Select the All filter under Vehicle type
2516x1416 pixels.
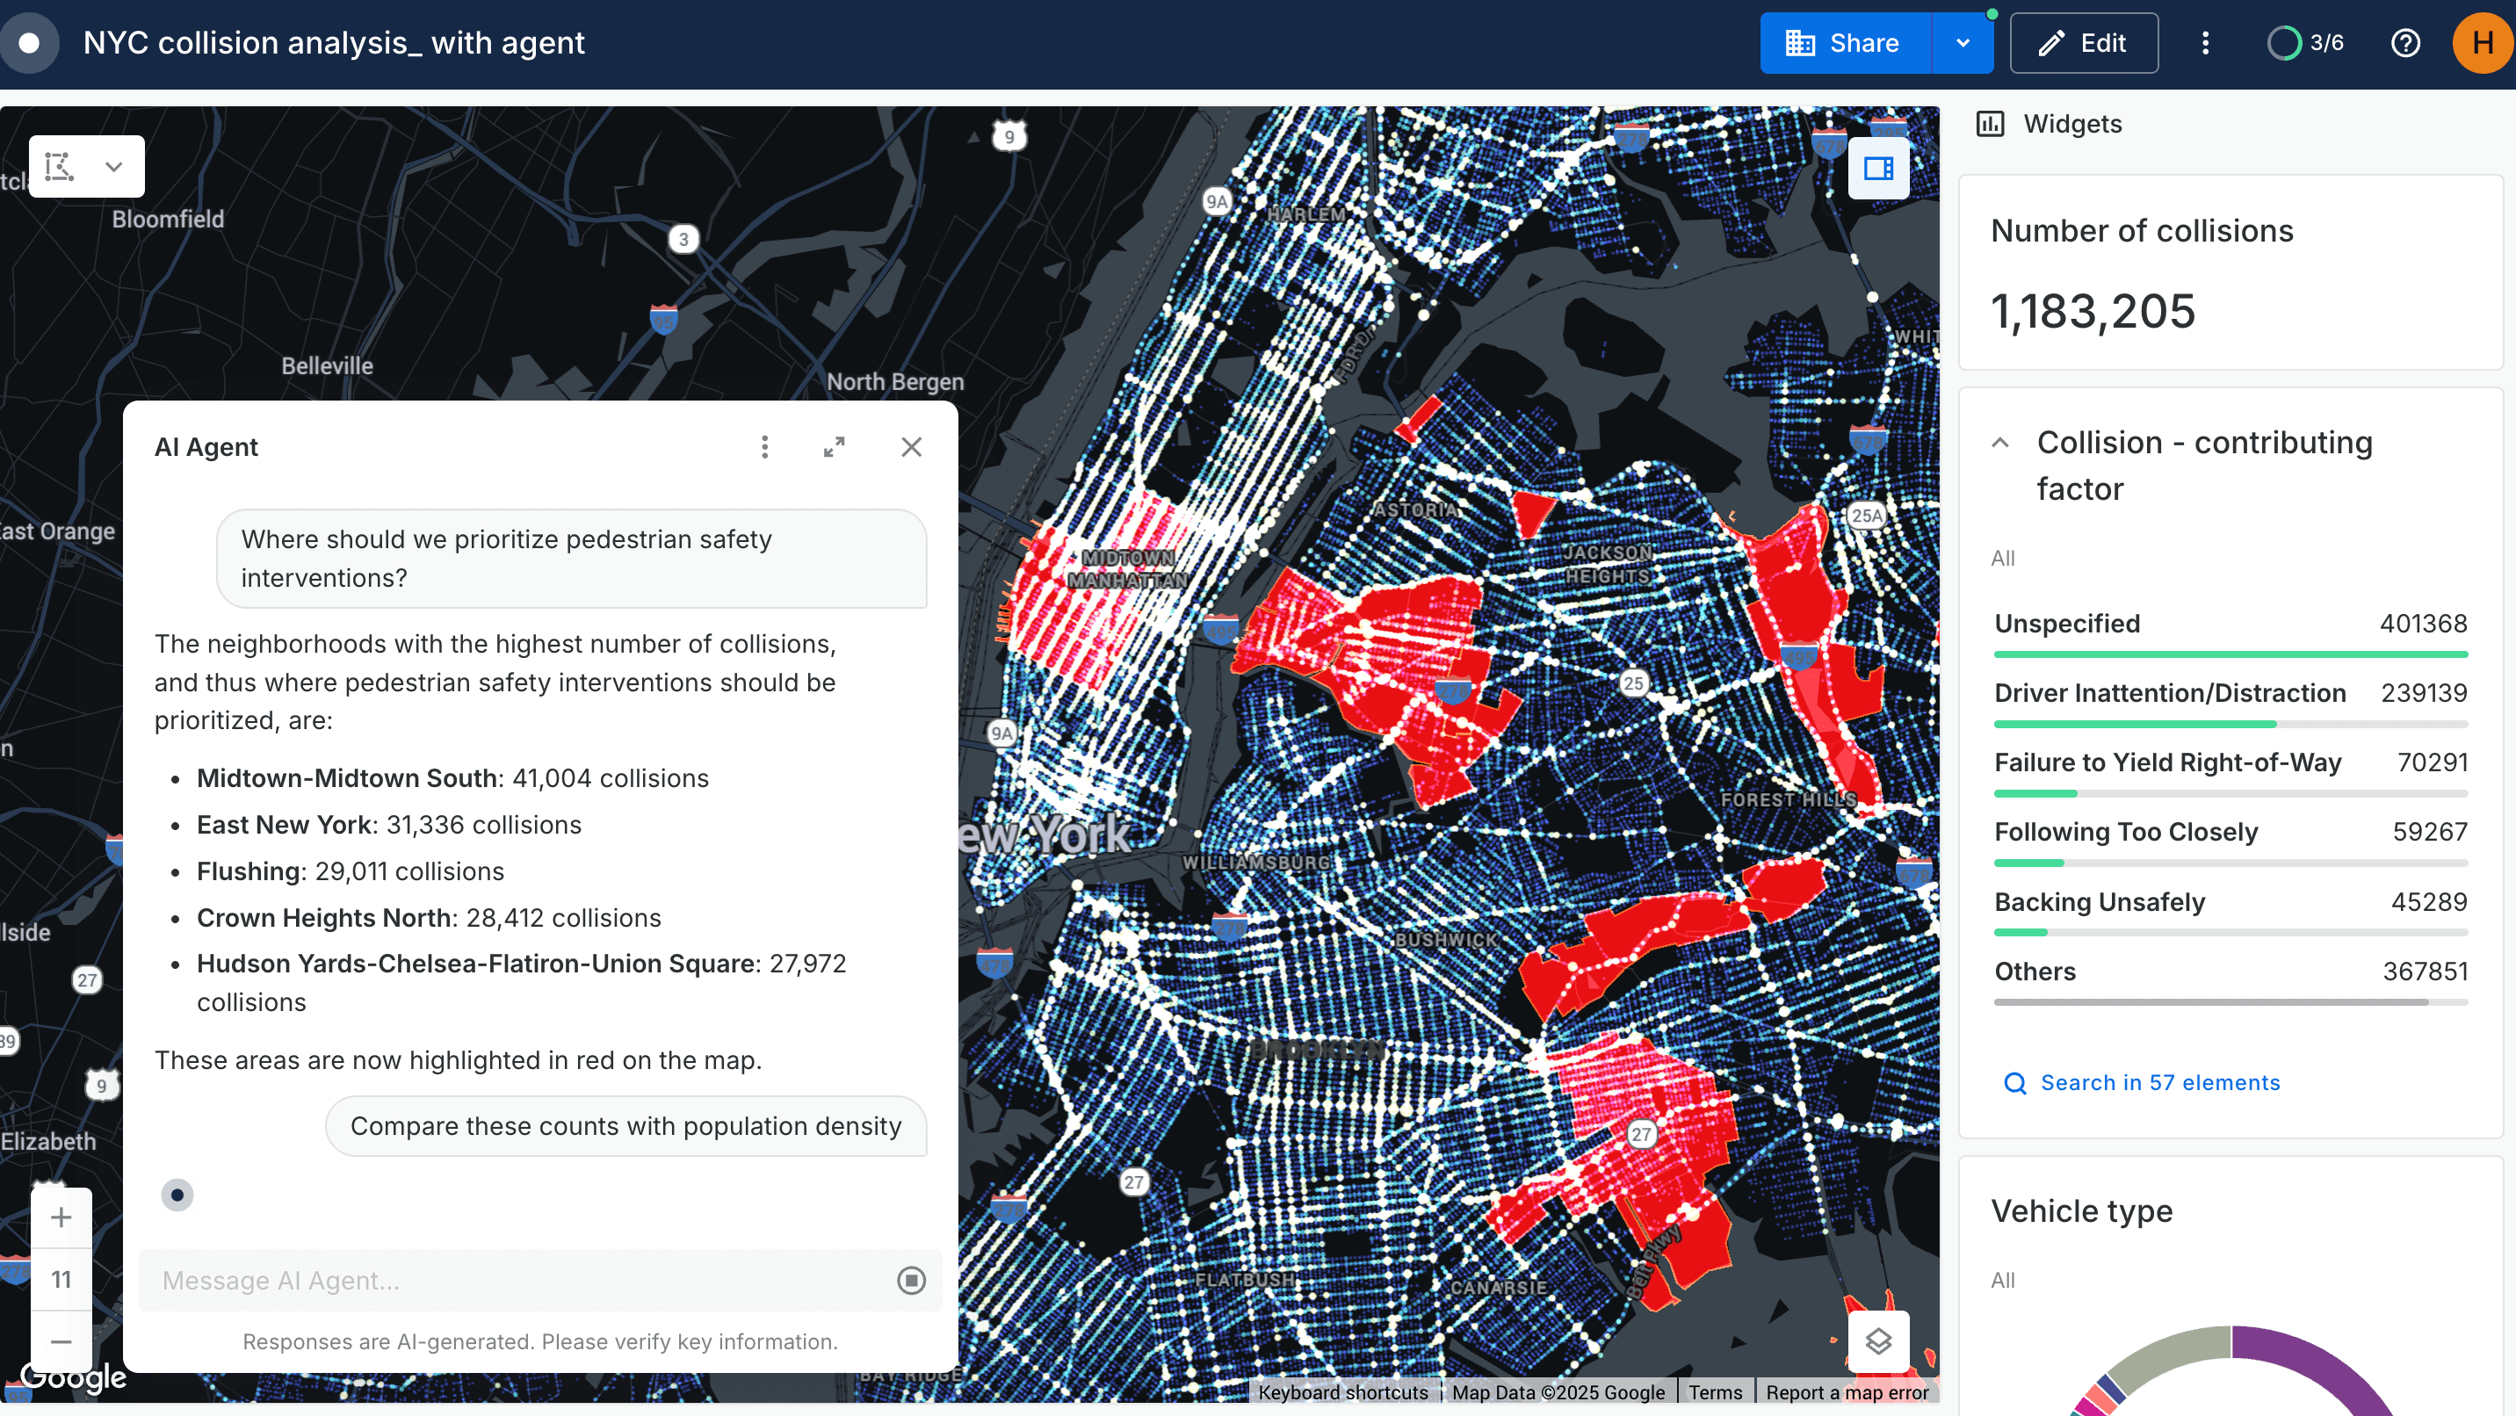pyautogui.click(x=2002, y=1280)
